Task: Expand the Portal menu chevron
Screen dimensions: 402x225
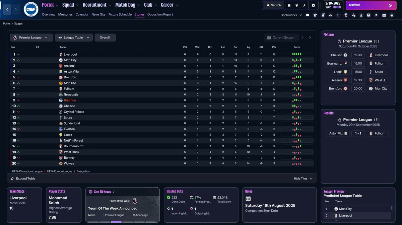Action: (57, 5)
